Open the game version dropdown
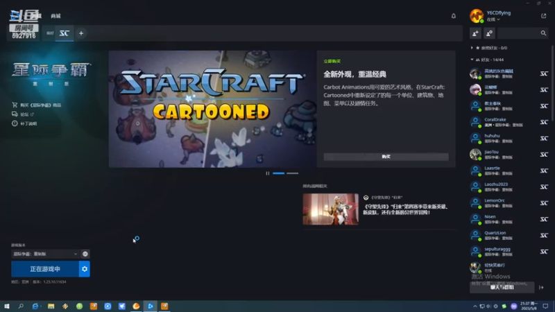The width and height of the screenshot is (555, 312). [x=45, y=254]
